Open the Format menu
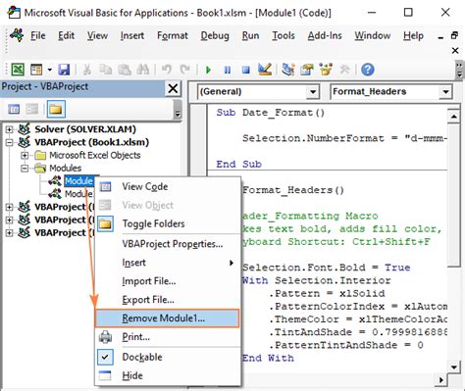The image size is (465, 391). click(x=173, y=35)
